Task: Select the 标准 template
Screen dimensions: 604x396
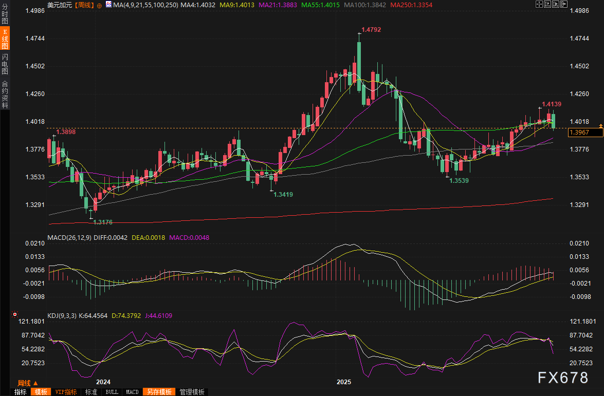Action: [x=91, y=392]
